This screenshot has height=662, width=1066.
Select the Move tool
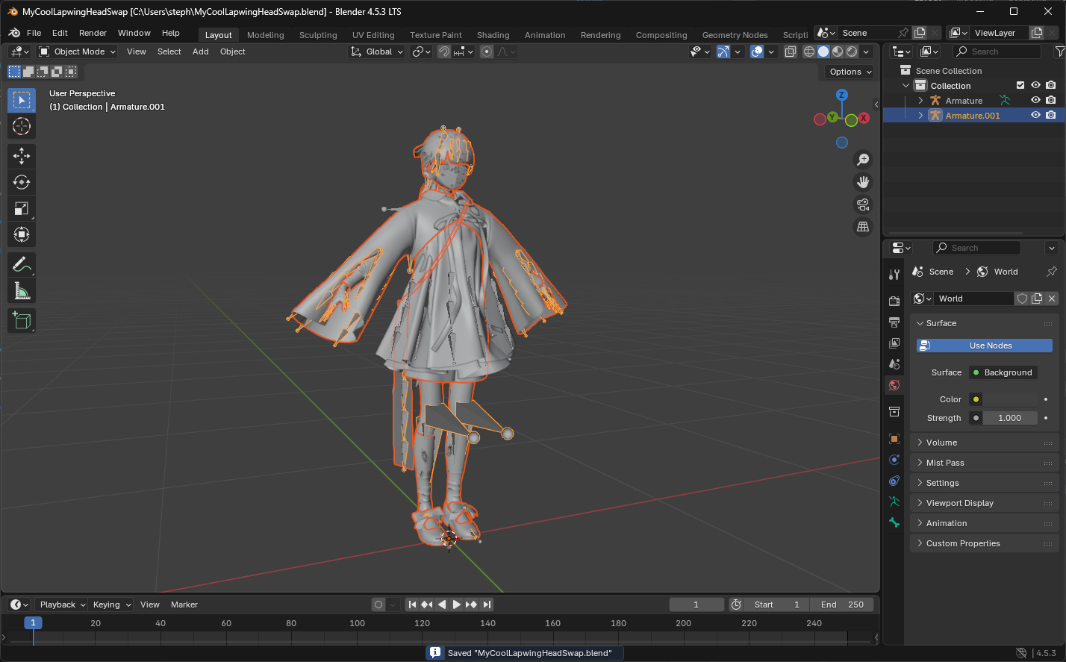coord(21,156)
